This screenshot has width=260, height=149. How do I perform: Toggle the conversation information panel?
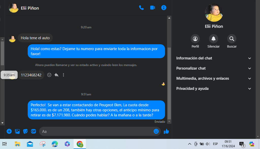coord(164,8)
